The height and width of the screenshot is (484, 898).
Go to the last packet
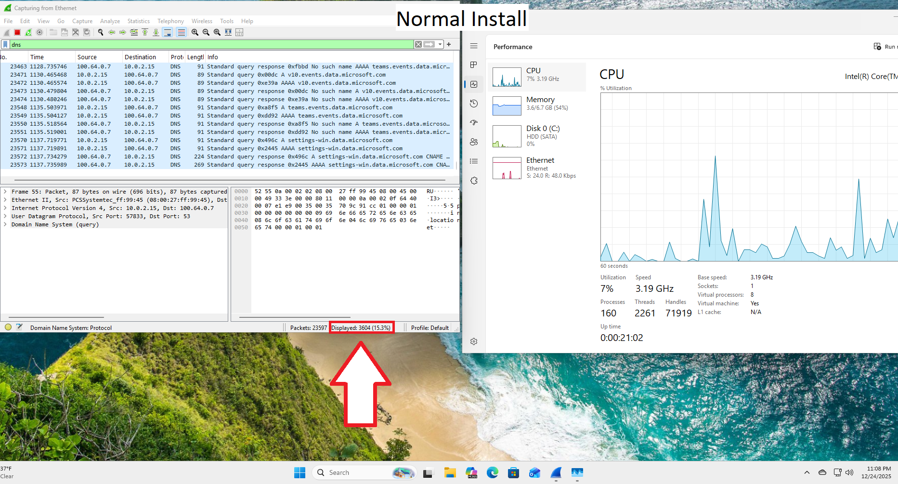pos(156,32)
